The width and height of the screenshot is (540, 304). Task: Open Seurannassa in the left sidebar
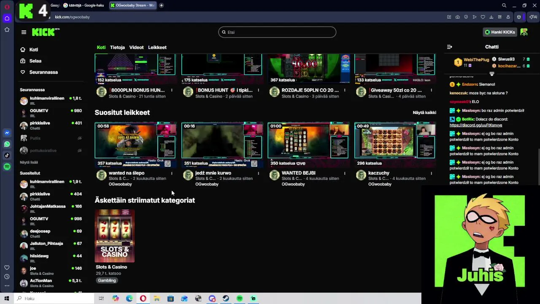43,72
